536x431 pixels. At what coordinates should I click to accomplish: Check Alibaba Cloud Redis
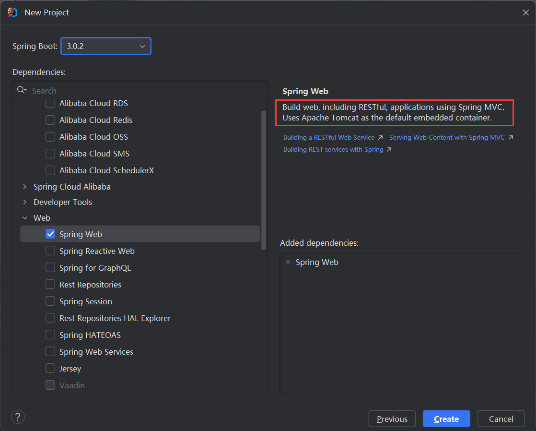50,120
